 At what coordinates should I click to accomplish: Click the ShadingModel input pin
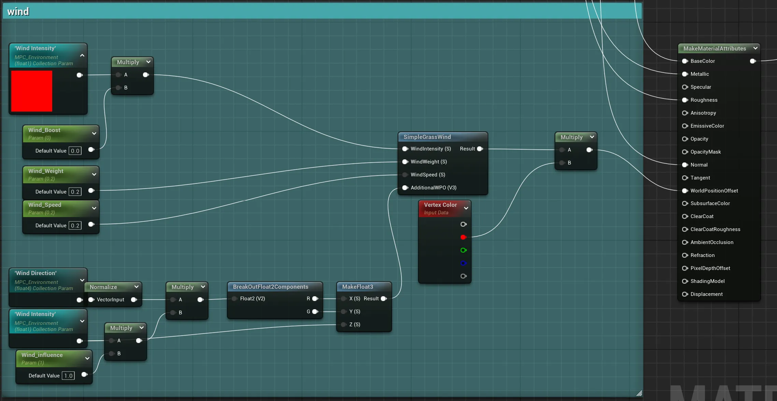(x=685, y=281)
